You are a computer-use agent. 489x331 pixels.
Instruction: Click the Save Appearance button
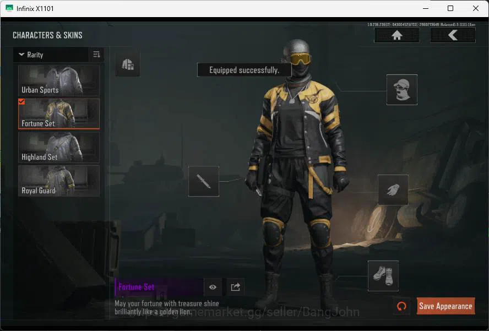click(445, 306)
